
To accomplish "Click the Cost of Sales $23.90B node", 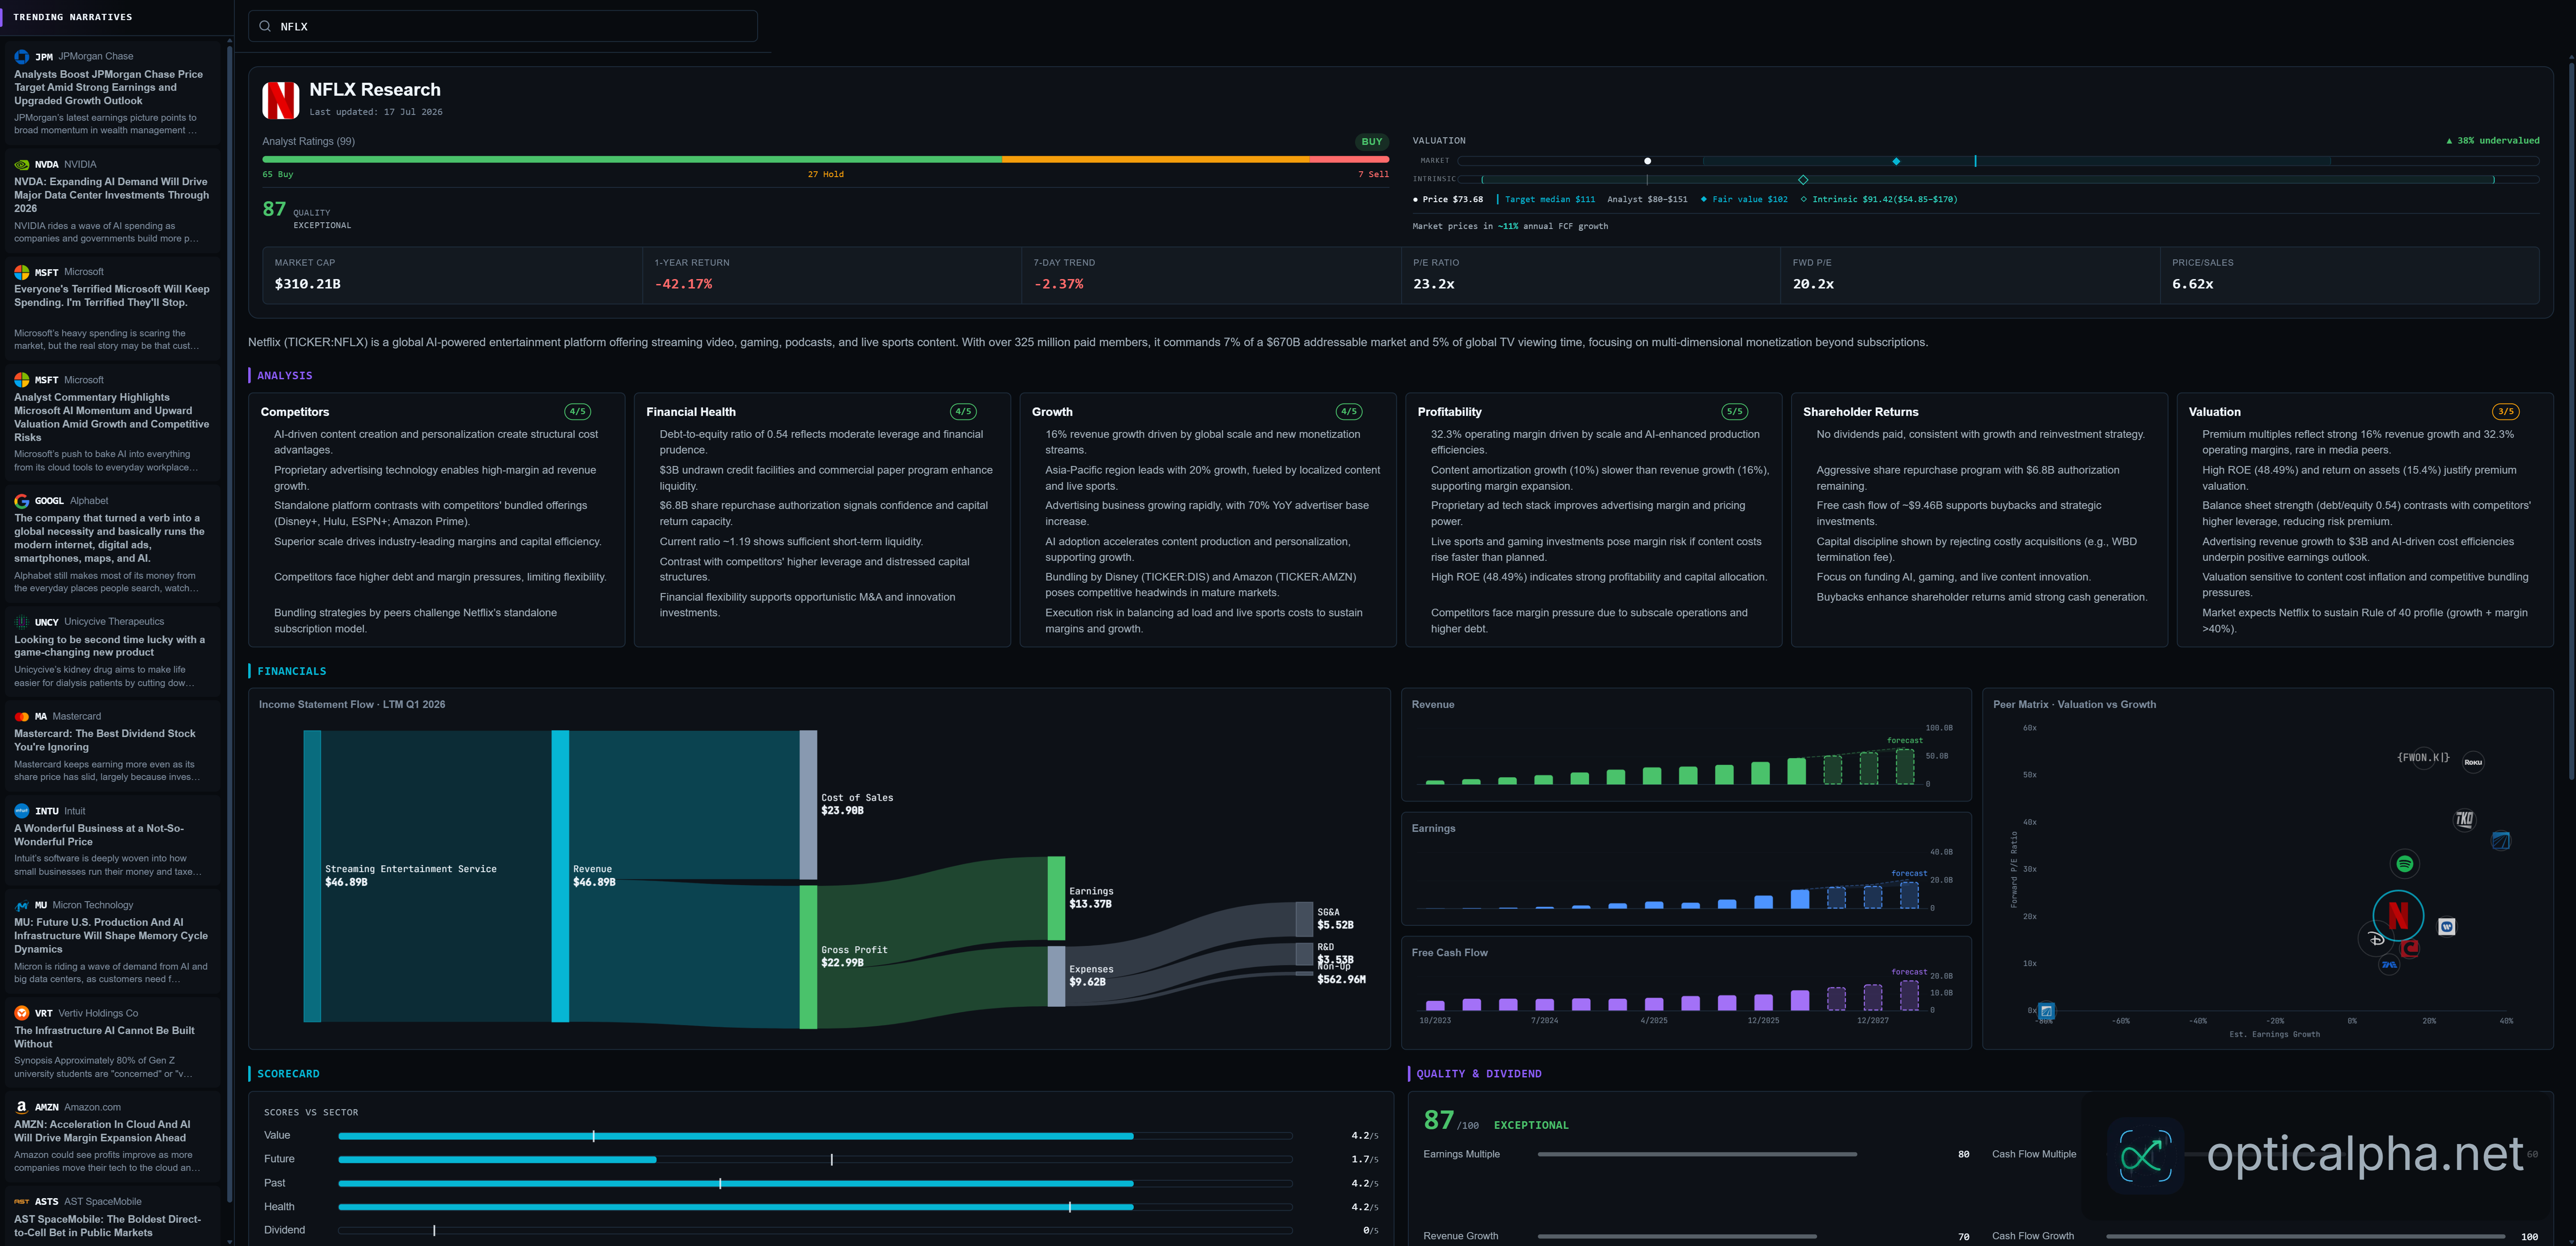I will point(808,805).
